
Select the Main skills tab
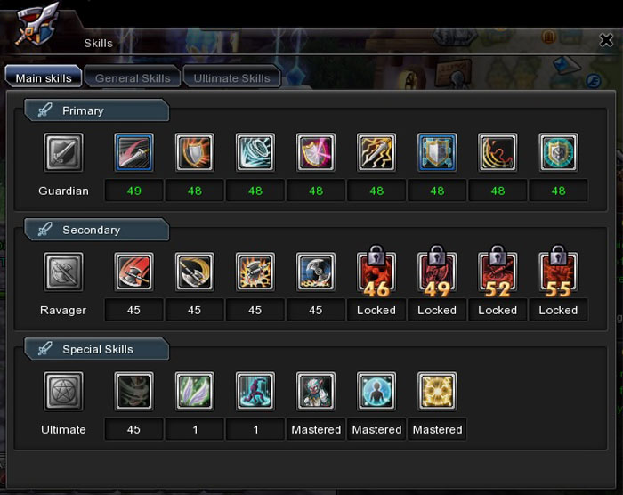click(x=44, y=77)
